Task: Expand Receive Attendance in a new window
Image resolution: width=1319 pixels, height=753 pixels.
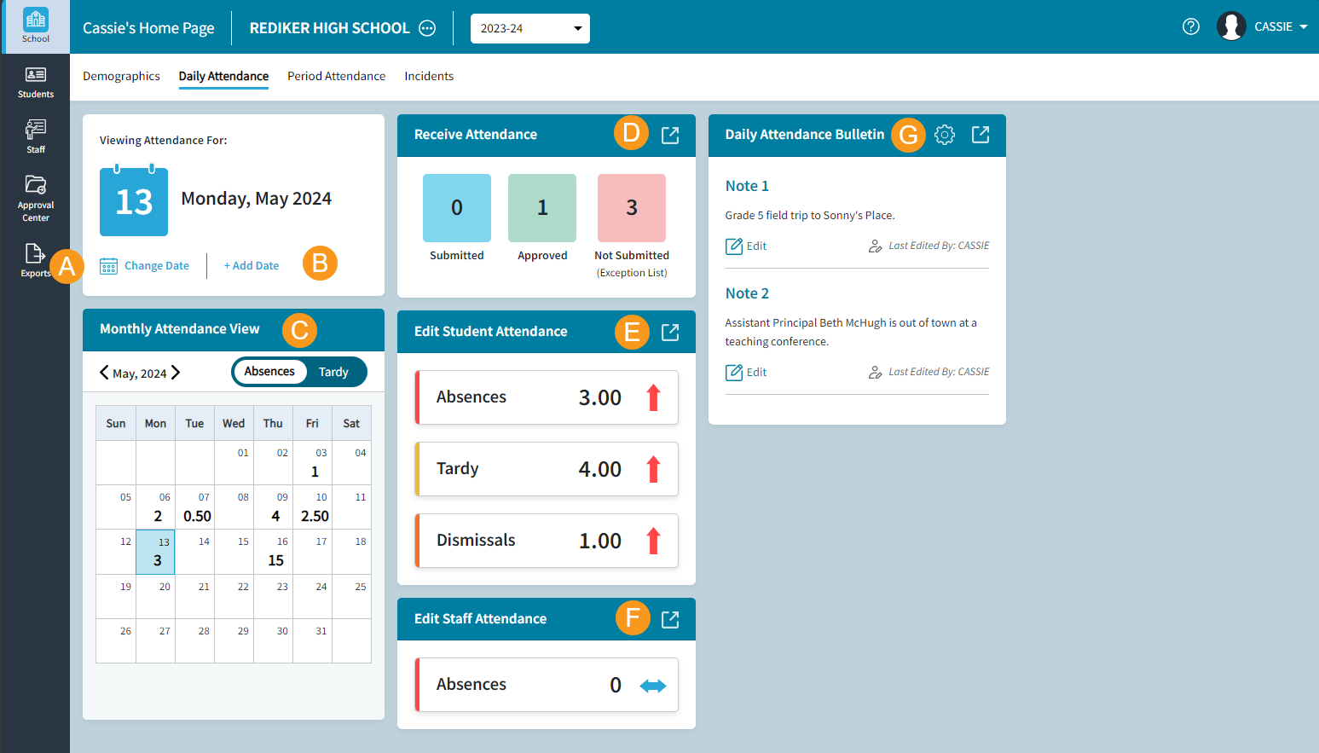Action: [670, 134]
